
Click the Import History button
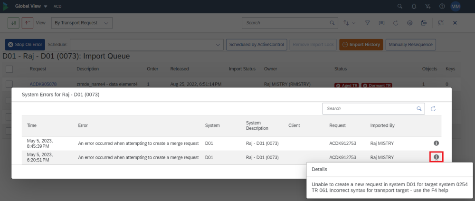coord(361,45)
